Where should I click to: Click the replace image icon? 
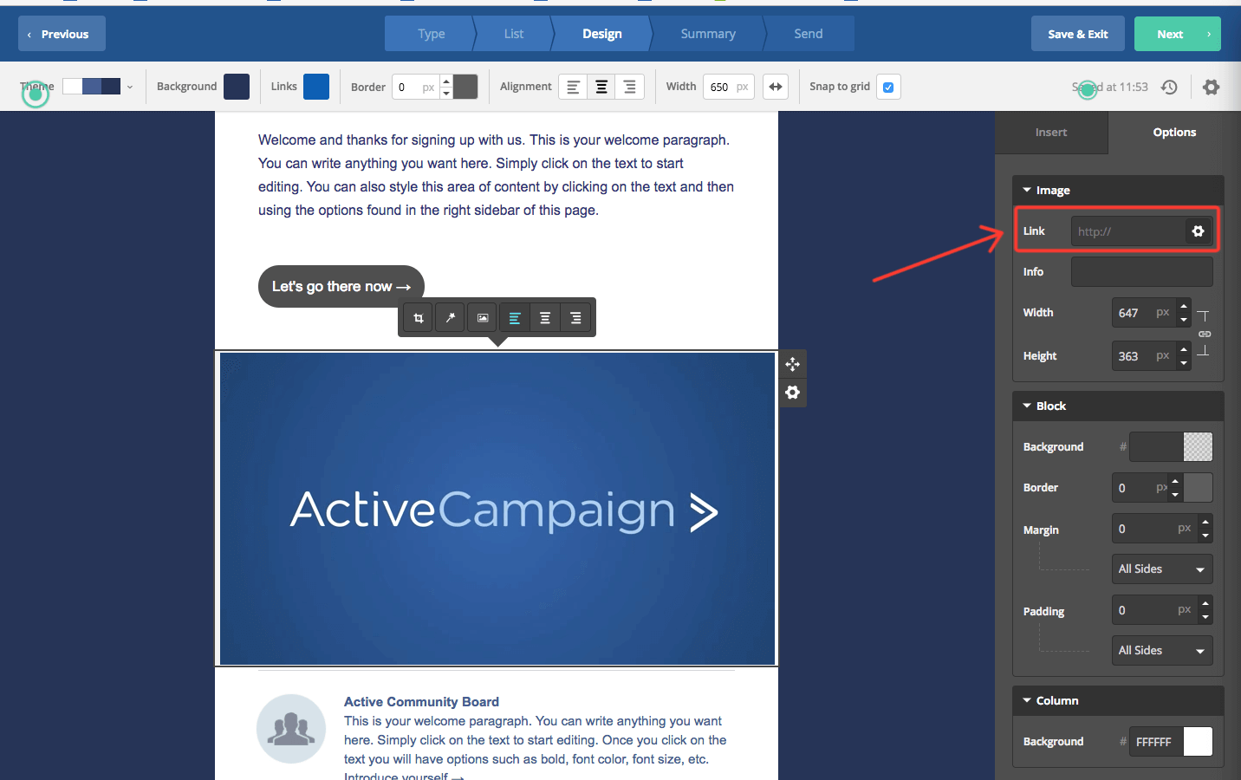483,318
